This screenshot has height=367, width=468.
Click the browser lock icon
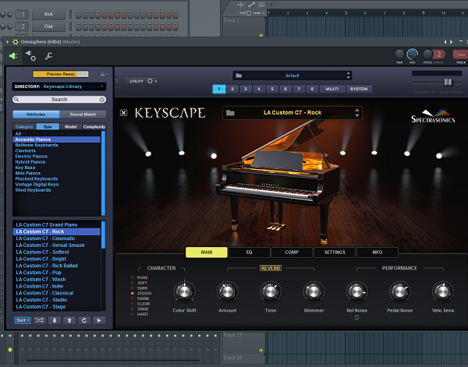coord(102,74)
